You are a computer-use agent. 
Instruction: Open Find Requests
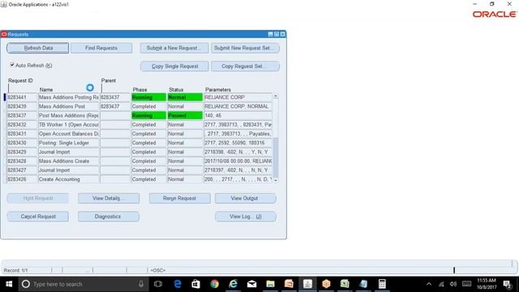[x=101, y=48]
